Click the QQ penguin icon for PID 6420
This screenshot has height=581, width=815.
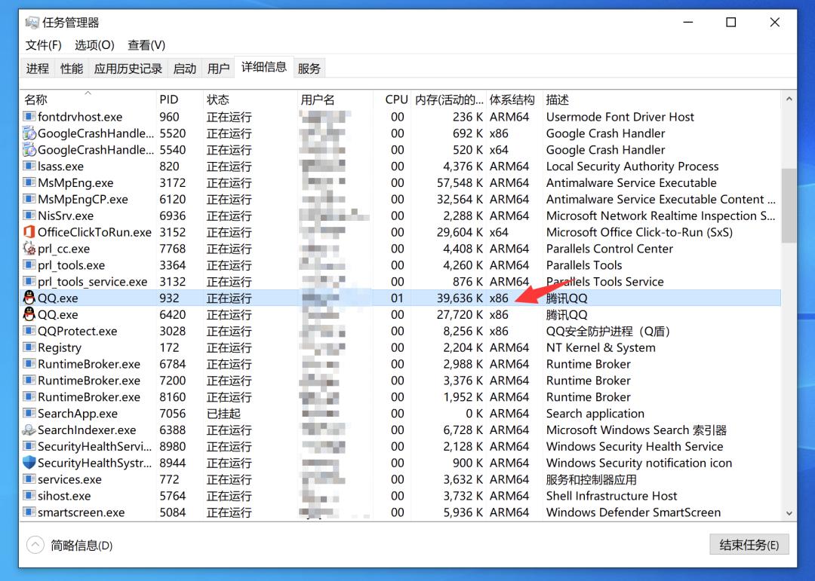tap(29, 315)
